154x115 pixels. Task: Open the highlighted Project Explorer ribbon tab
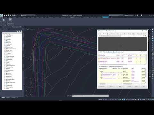(x=105, y=17)
